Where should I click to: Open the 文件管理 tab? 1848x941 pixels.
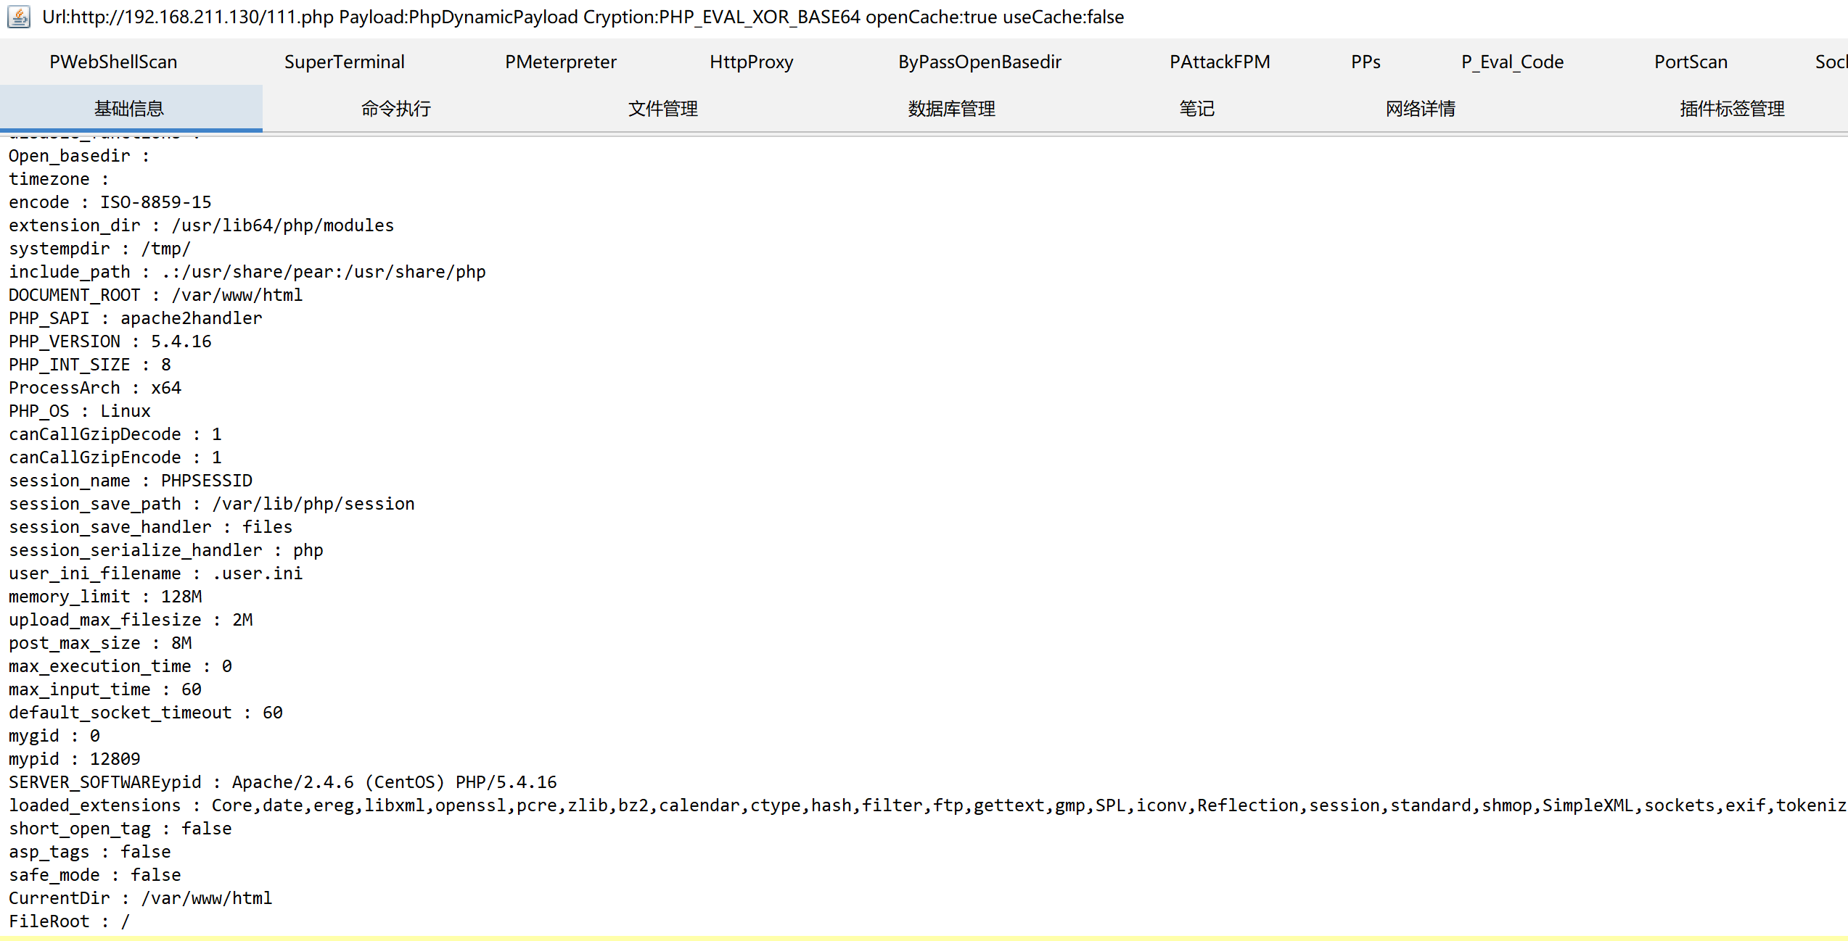pos(662,108)
